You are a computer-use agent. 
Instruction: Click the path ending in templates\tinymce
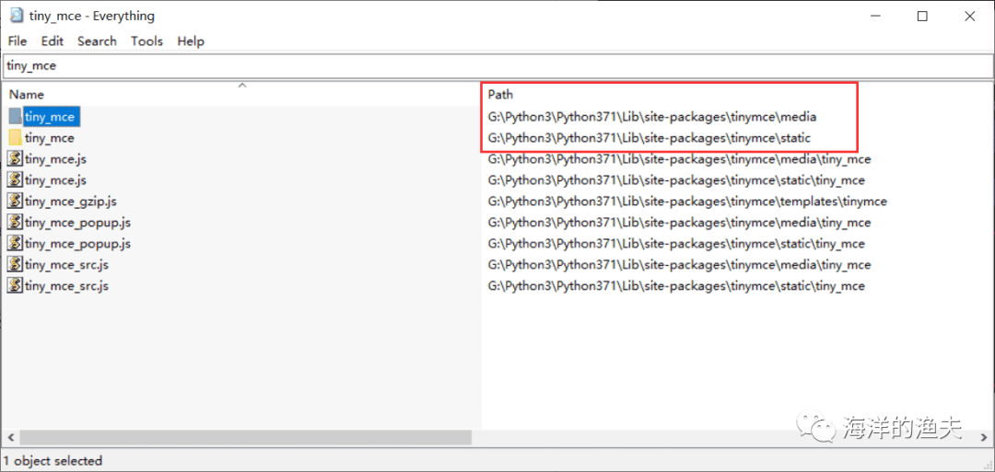pos(687,201)
